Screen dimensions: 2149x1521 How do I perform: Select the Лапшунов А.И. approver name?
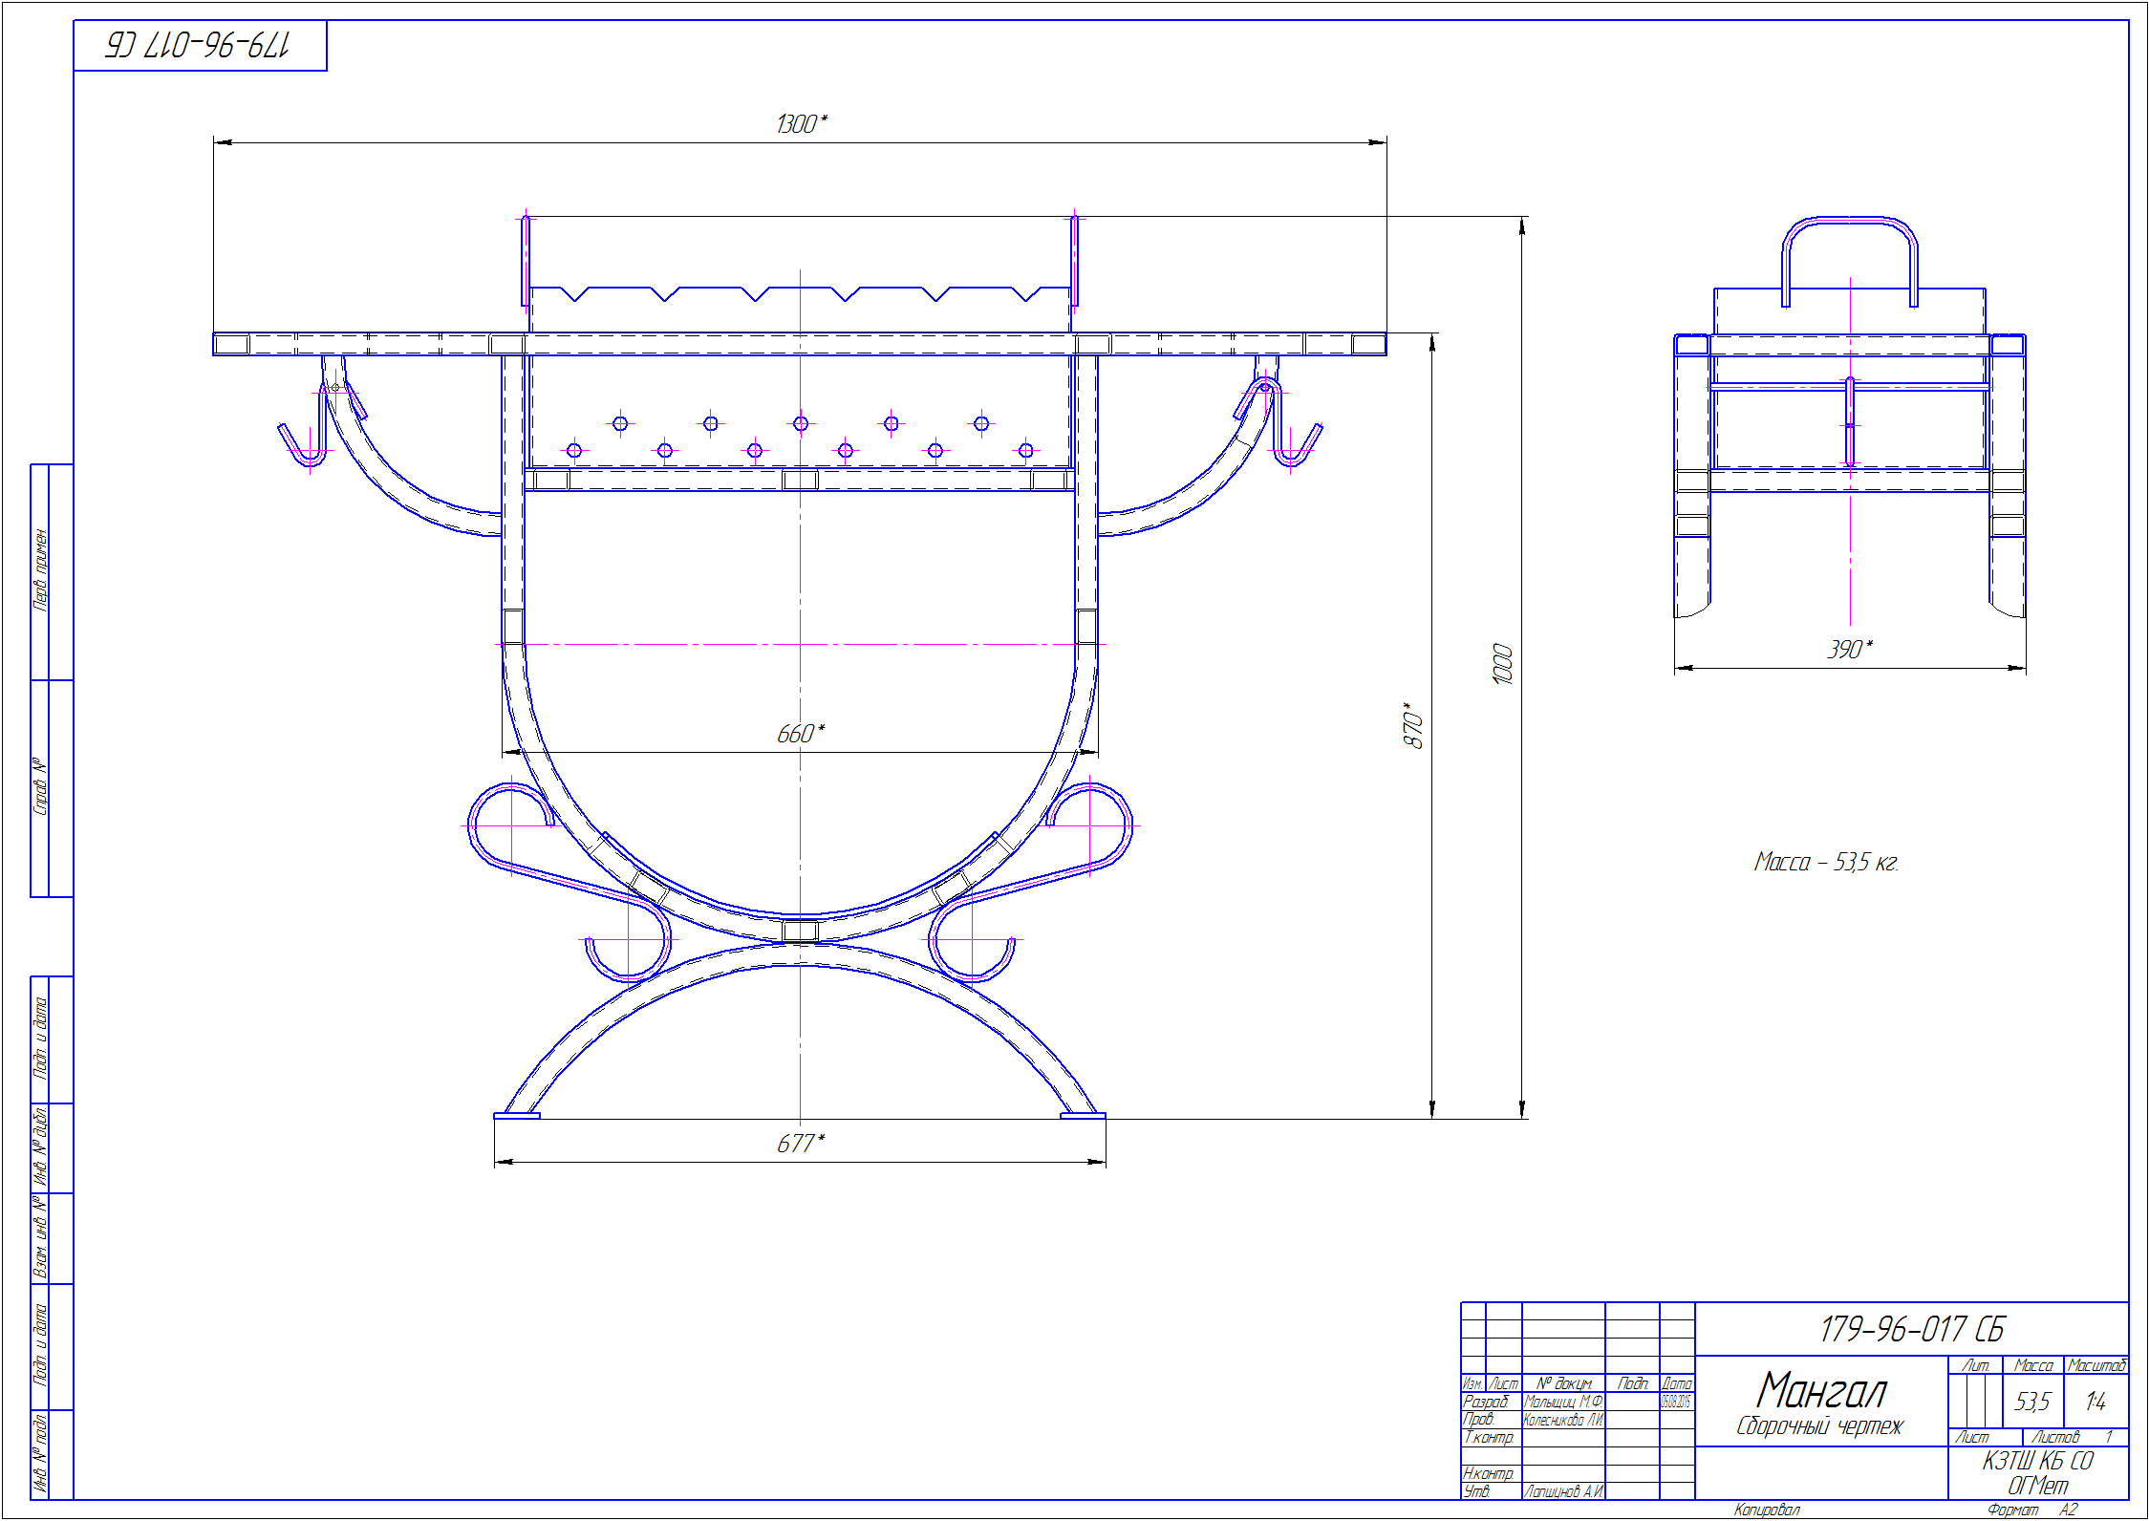coord(1563,1491)
